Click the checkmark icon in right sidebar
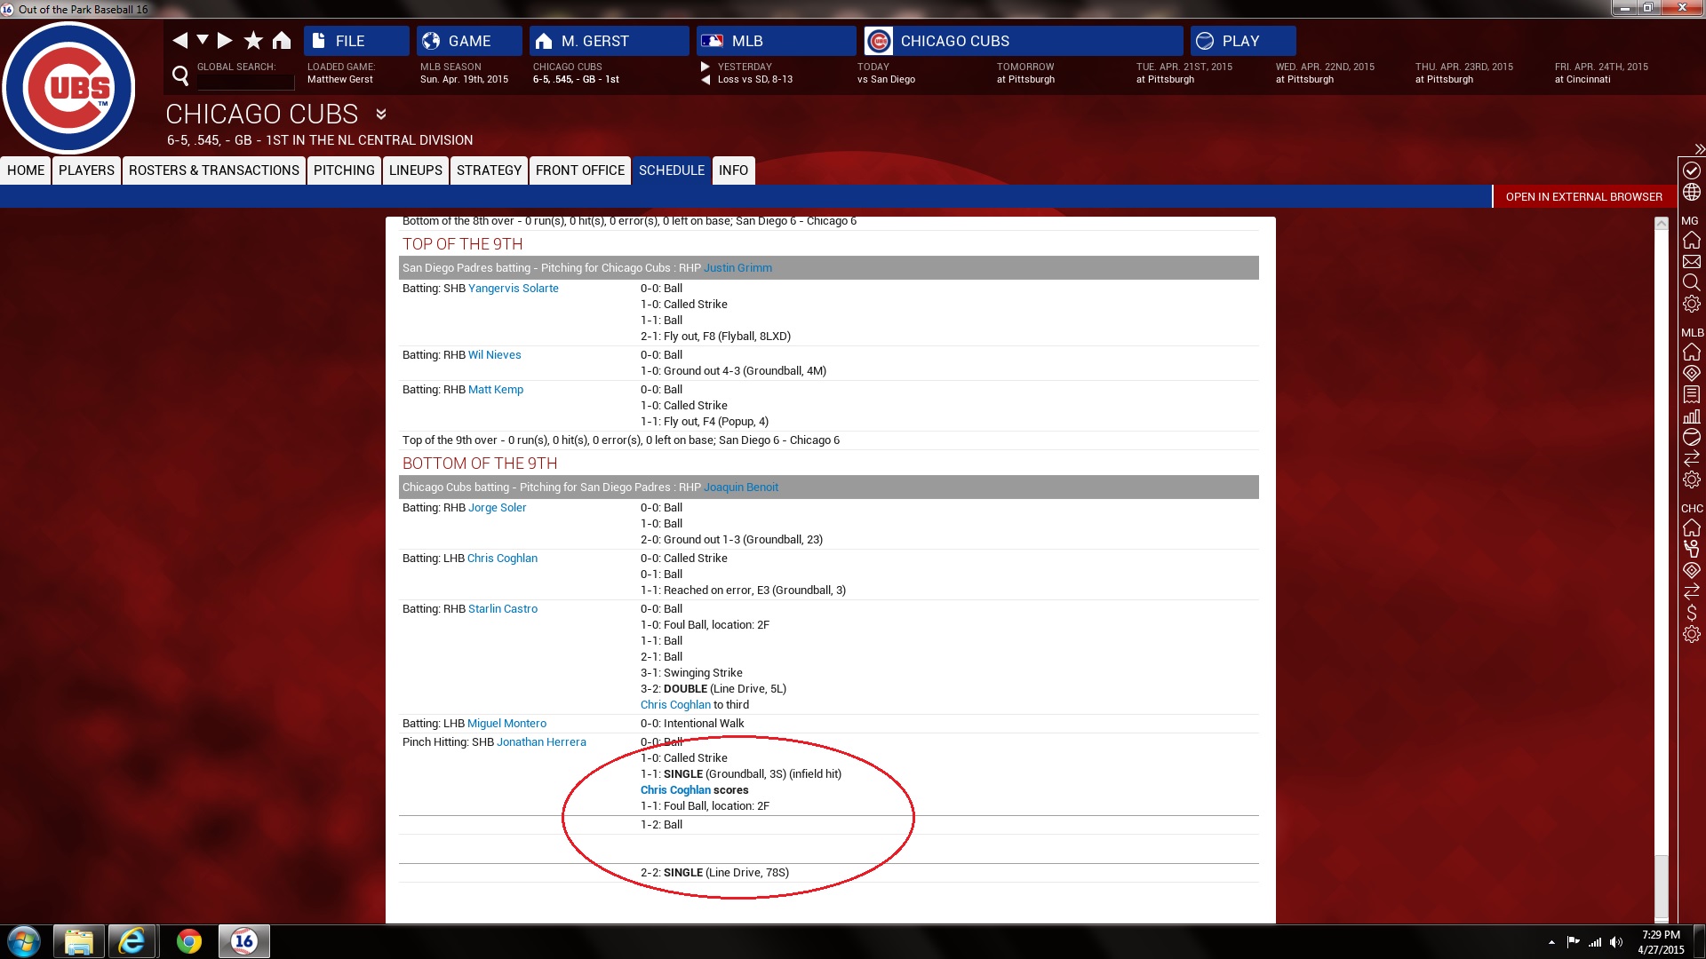 (x=1691, y=170)
